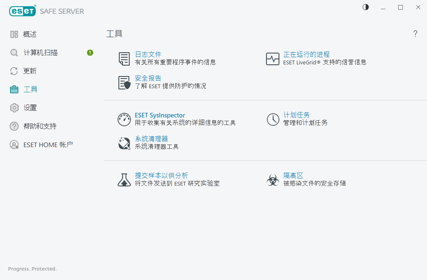The height and width of the screenshot is (280, 427).
Task: Click the log files document icon
Action: [124, 59]
